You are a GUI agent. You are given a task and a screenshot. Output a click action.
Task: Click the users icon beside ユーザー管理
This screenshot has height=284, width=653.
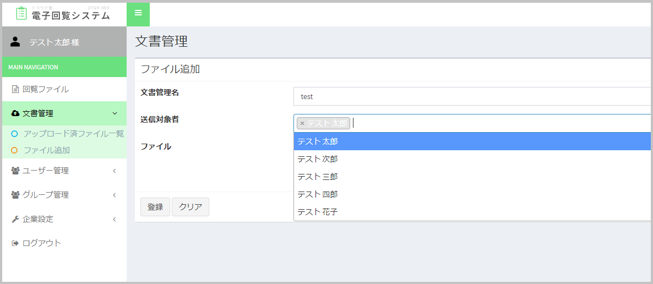click(x=15, y=171)
